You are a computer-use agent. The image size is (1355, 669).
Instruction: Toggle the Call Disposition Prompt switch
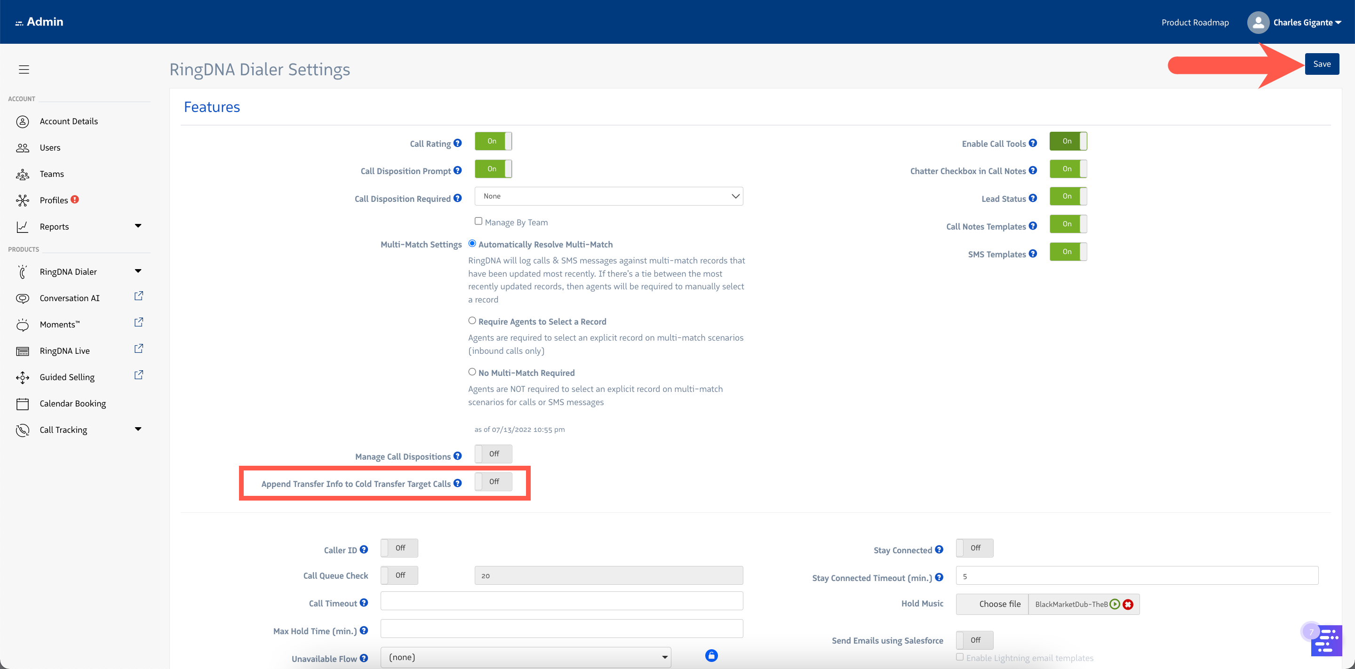tap(493, 169)
